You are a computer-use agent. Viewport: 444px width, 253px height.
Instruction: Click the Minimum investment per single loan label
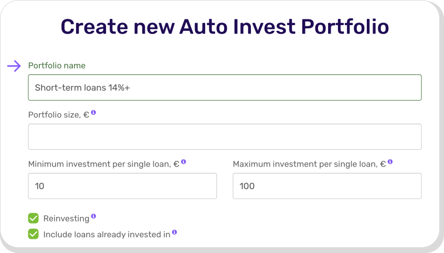pyautogui.click(x=103, y=164)
